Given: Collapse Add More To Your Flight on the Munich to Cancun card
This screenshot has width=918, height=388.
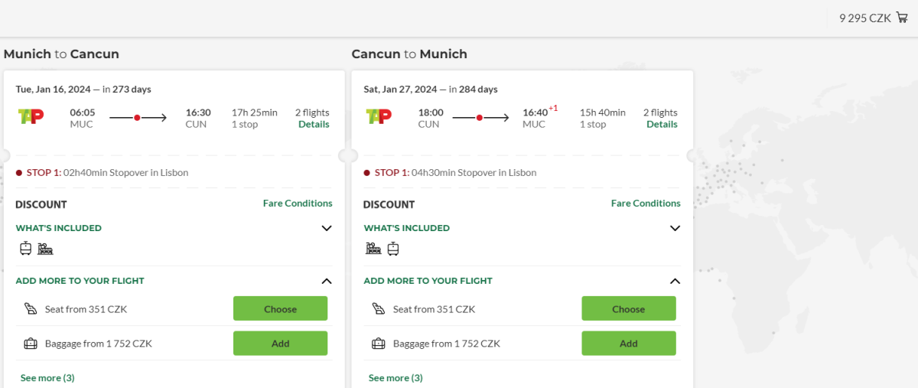Looking at the screenshot, I should [327, 281].
